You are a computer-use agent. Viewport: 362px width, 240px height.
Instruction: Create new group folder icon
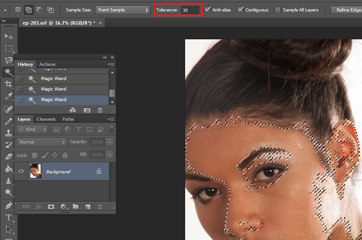(76, 206)
